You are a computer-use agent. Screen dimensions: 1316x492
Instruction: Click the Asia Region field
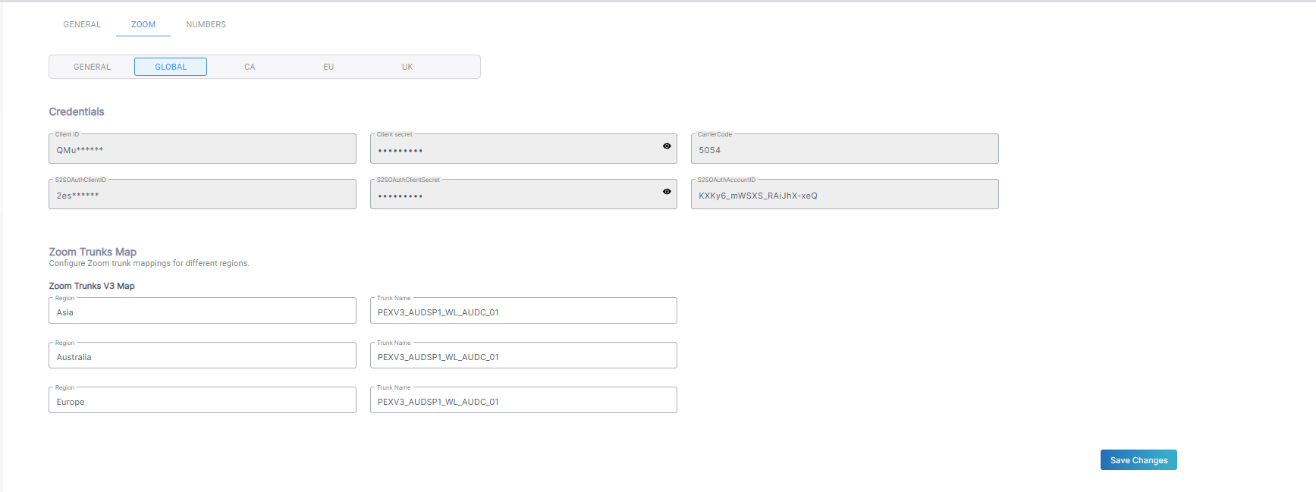click(x=202, y=312)
